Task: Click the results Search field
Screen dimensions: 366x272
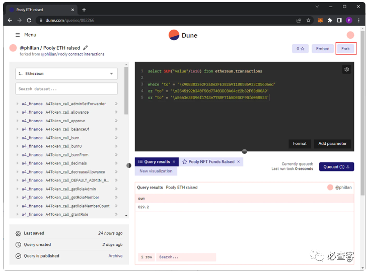Action: (186, 257)
